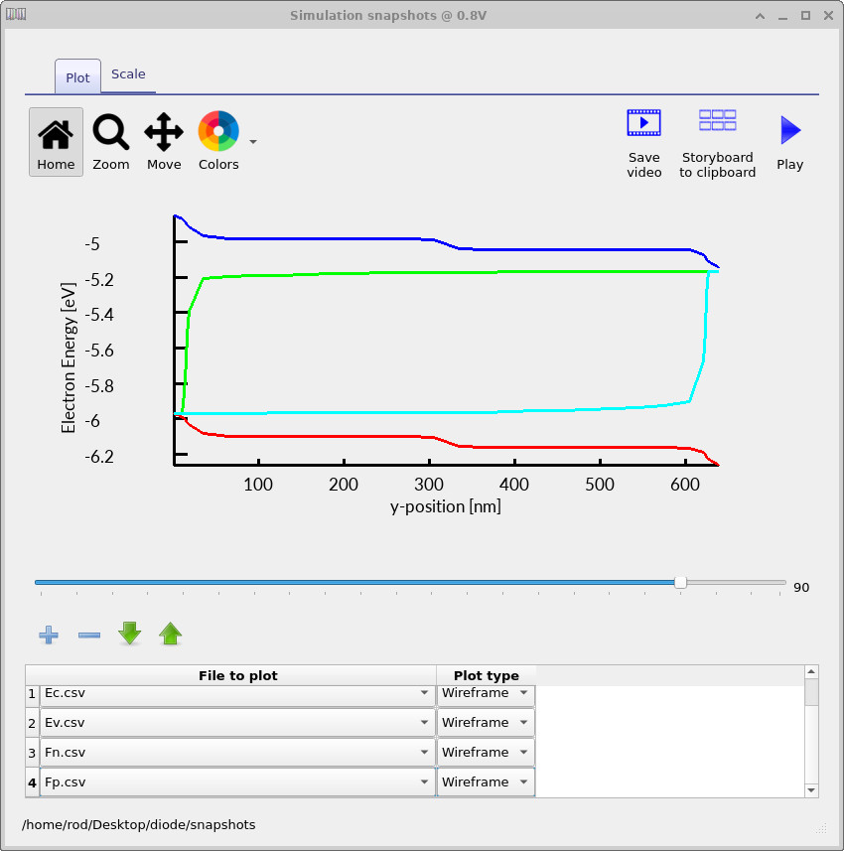
Task: Open the Colors wheel icon
Action: click(x=217, y=132)
